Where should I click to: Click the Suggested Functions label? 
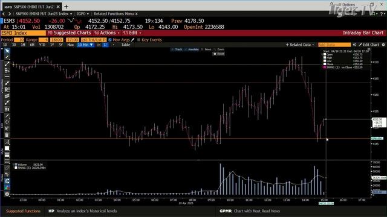23,211
